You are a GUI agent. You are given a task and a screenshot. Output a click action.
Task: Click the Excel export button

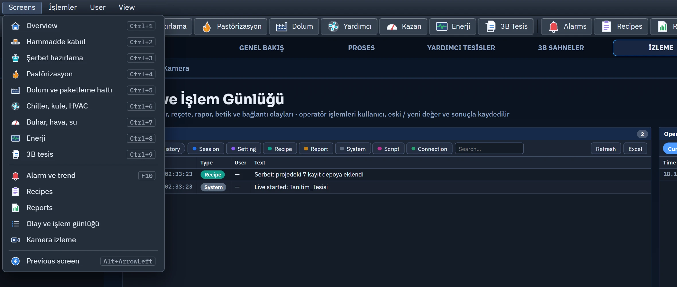click(x=635, y=149)
